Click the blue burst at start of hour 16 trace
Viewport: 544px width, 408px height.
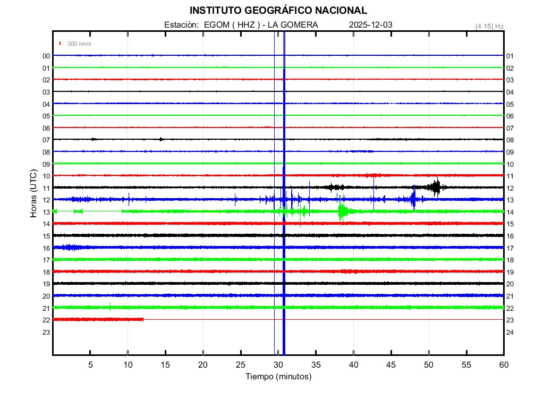[x=70, y=247]
